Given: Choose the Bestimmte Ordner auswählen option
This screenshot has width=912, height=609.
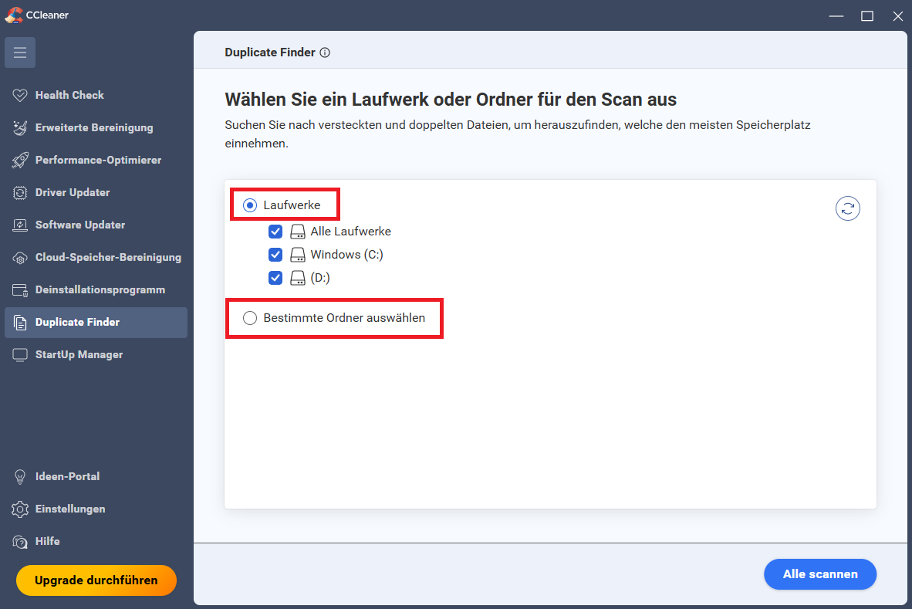Looking at the screenshot, I should click(250, 318).
